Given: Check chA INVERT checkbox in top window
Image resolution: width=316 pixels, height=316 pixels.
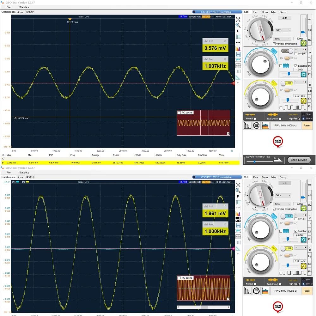Looking at the screenshot, I should 296,54.
